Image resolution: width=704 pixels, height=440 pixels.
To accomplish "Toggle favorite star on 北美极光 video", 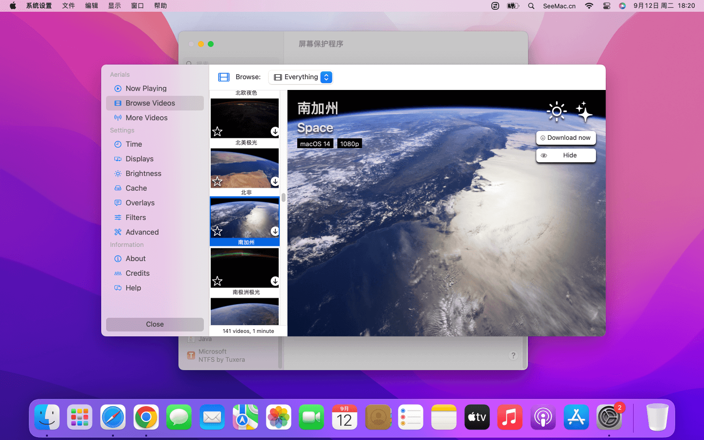I will [x=218, y=132].
